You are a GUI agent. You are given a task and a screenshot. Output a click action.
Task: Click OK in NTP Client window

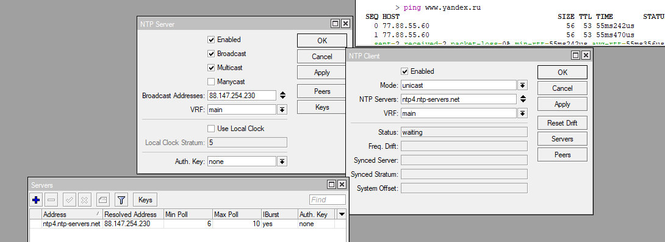pos(563,73)
